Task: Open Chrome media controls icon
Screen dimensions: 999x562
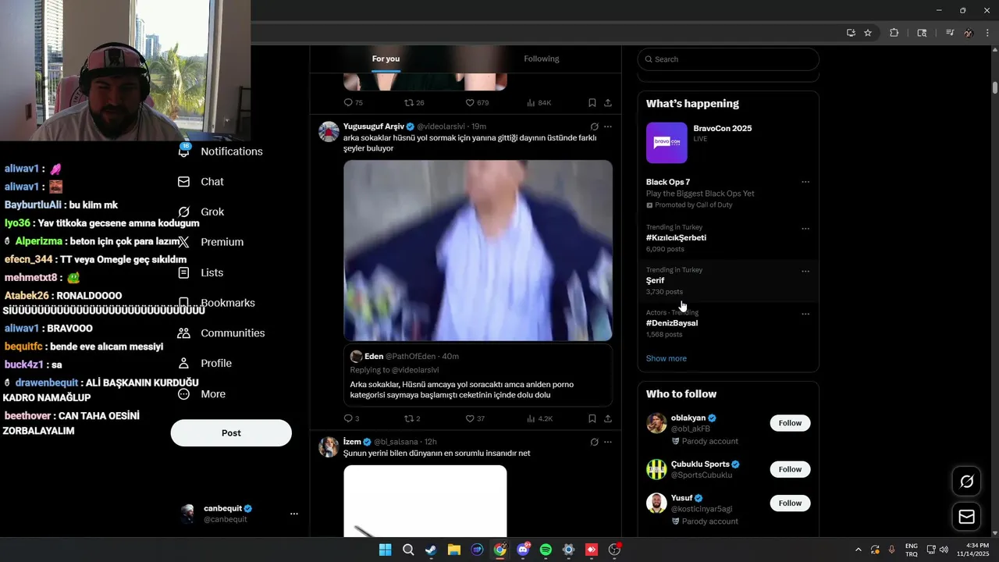Action: pyautogui.click(x=950, y=33)
